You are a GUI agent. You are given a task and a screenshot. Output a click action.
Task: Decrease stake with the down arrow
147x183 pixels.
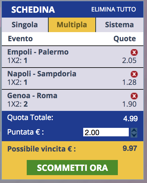[x=134, y=135]
